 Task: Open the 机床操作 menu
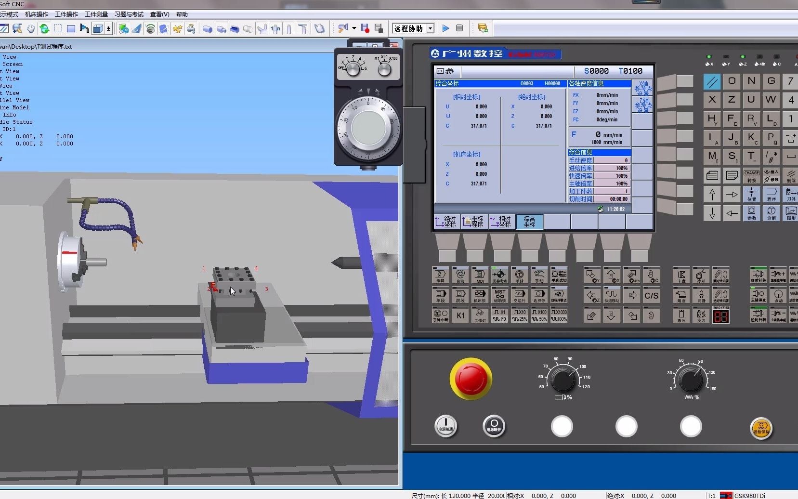click(x=37, y=14)
